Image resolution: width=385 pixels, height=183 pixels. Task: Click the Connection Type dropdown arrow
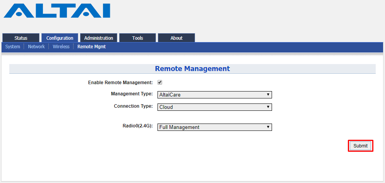pyautogui.click(x=268, y=107)
